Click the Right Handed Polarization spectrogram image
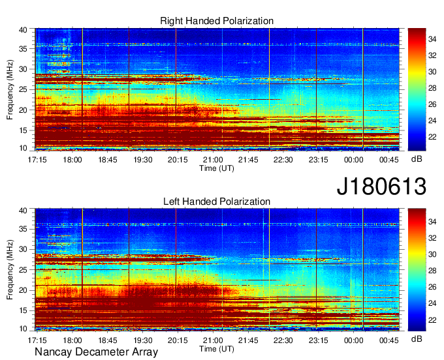The height and width of the screenshot is (360, 444). pyautogui.click(x=217, y=89)
